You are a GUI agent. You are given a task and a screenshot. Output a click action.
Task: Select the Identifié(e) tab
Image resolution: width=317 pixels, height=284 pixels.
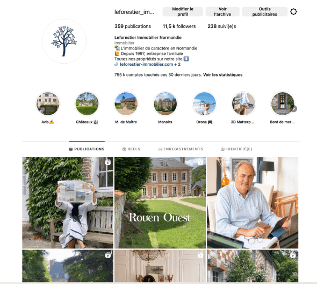click(236, 149)
